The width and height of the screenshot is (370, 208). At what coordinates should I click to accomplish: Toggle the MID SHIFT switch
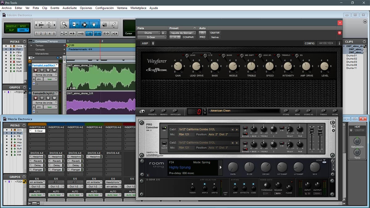click(x=242, y=55)
